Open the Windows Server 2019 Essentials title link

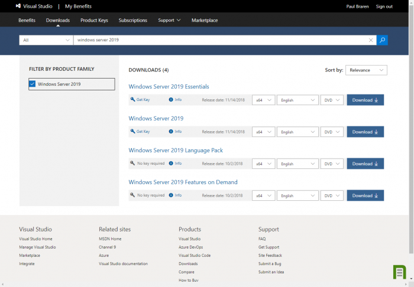(x=169, y=86)
